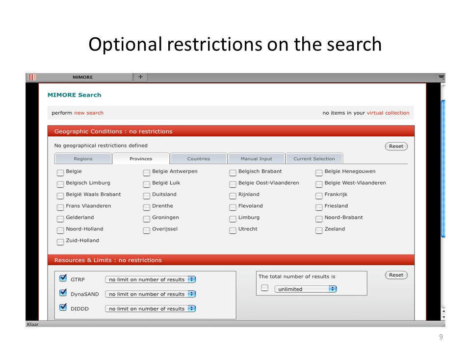Enable the total number of results checkbox
Viewport: 471px width, 353px height.
pos(264,288)
